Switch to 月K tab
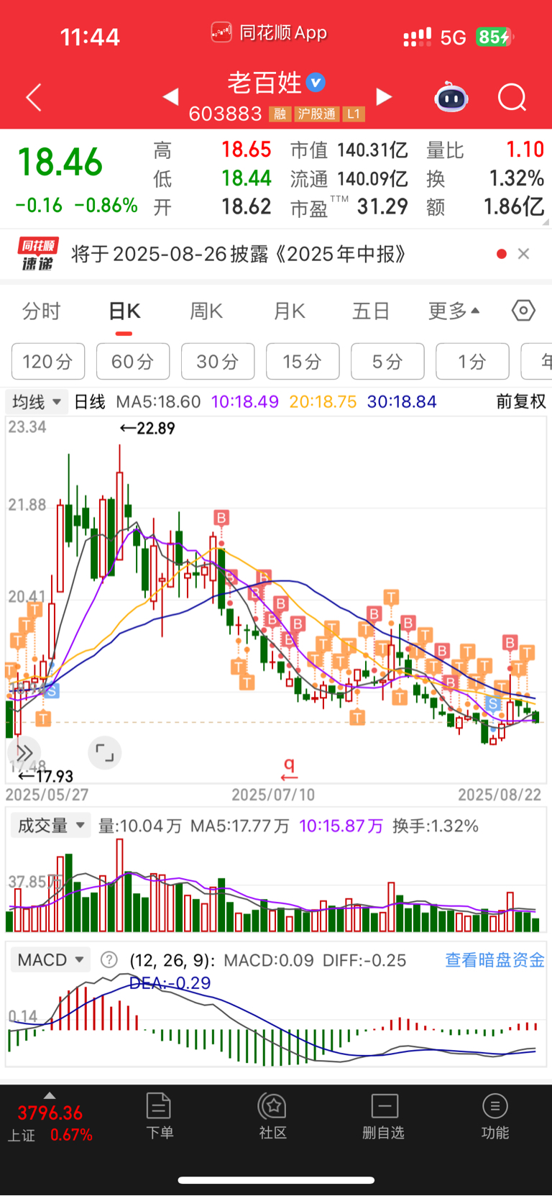 (x=289, y=311)
